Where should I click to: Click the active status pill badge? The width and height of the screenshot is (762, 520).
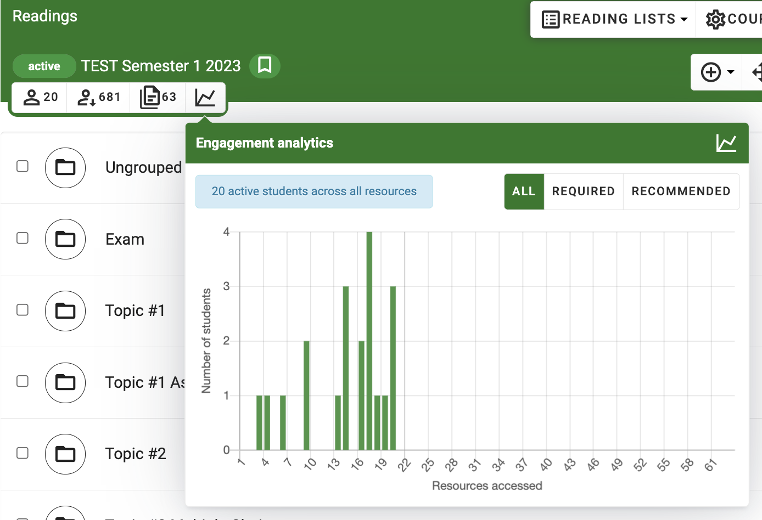pos(44,65)
